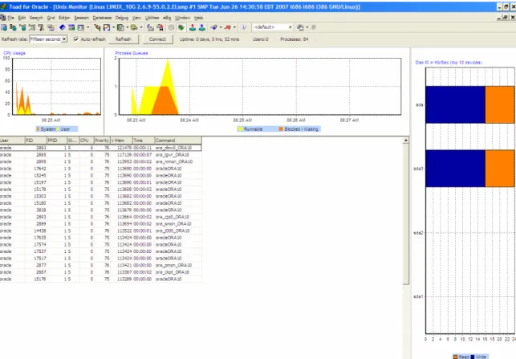This screenshot has height=359, width=516.
Task: Select the ora_lgwr_ORA10 process row
Action: (100, 155)
